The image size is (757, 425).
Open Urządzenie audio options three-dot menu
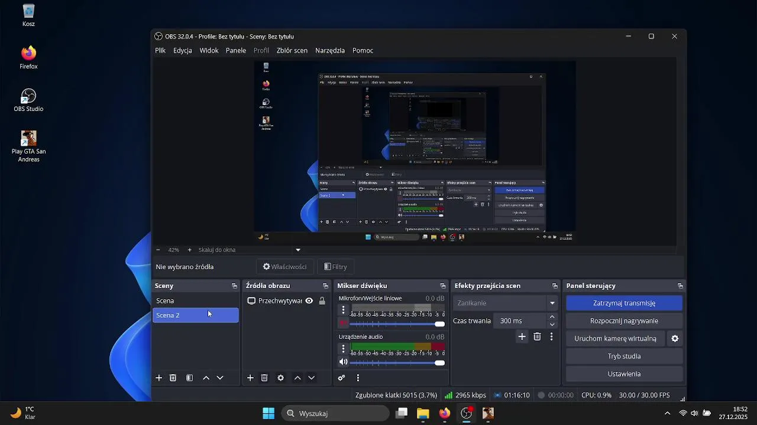tap(343, 348)
